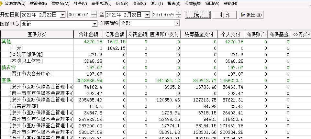
Task: Open the 预交金(M) menu
Action: (60, 4)
